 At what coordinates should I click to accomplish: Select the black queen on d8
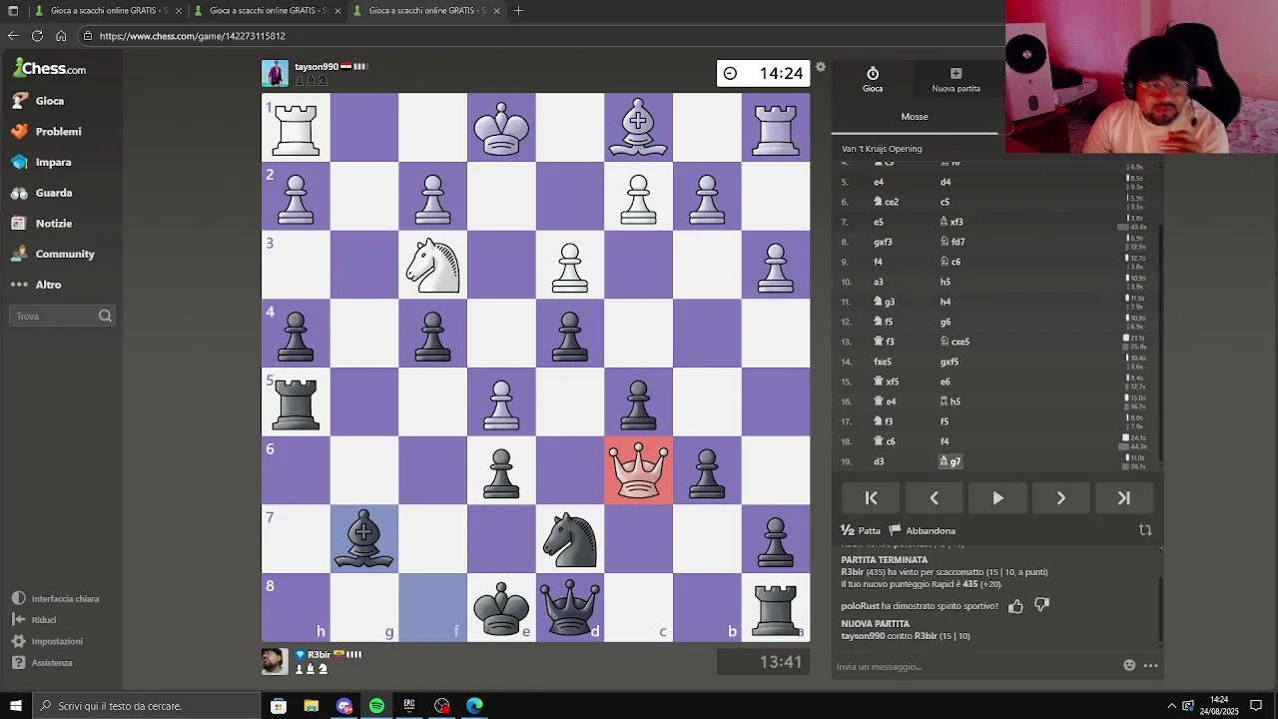coord(570,607)
